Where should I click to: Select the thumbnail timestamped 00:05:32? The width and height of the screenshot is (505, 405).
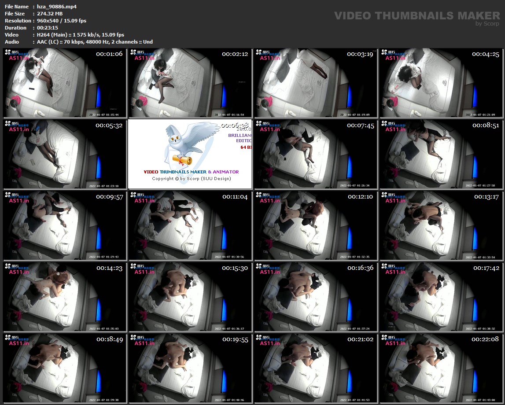click(x=65, y=154)
